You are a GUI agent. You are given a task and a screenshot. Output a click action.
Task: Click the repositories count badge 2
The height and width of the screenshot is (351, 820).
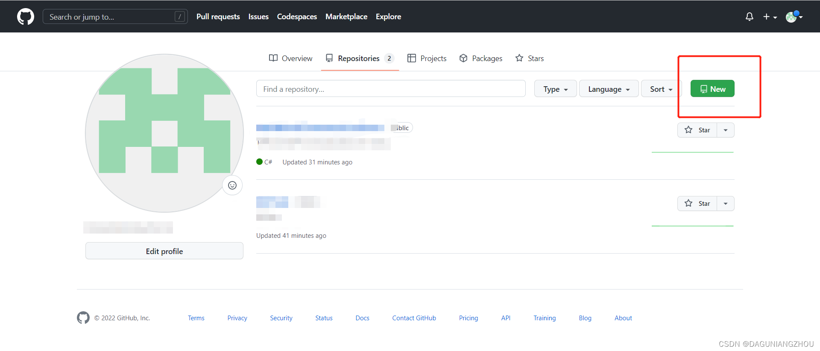click(389, 58)
